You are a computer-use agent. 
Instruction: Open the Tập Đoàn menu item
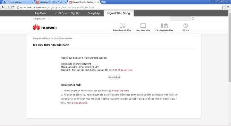coord(41,13)
